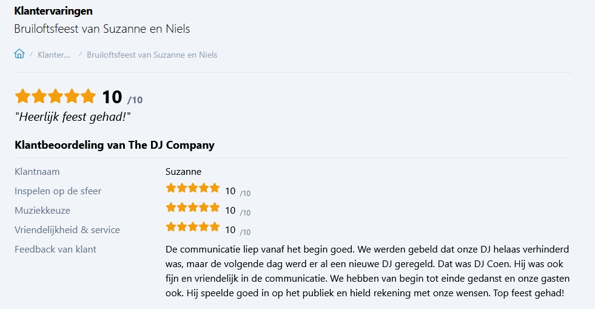This screenshot has width=595, height=309.
Task: Click the quote "Heerlijk feest gehad!"
Action: coord(73,117)
